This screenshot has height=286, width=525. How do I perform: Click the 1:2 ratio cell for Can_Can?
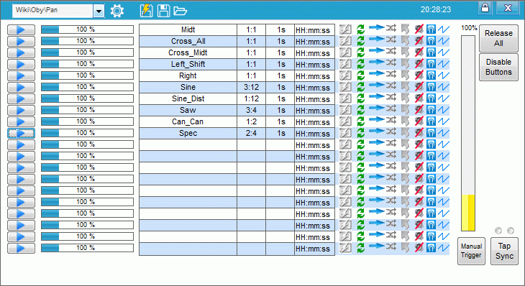[251, 121]
